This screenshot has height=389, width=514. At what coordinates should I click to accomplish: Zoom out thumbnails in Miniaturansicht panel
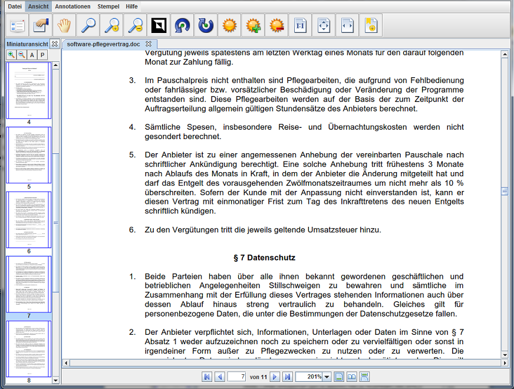(x=22, y=55)
